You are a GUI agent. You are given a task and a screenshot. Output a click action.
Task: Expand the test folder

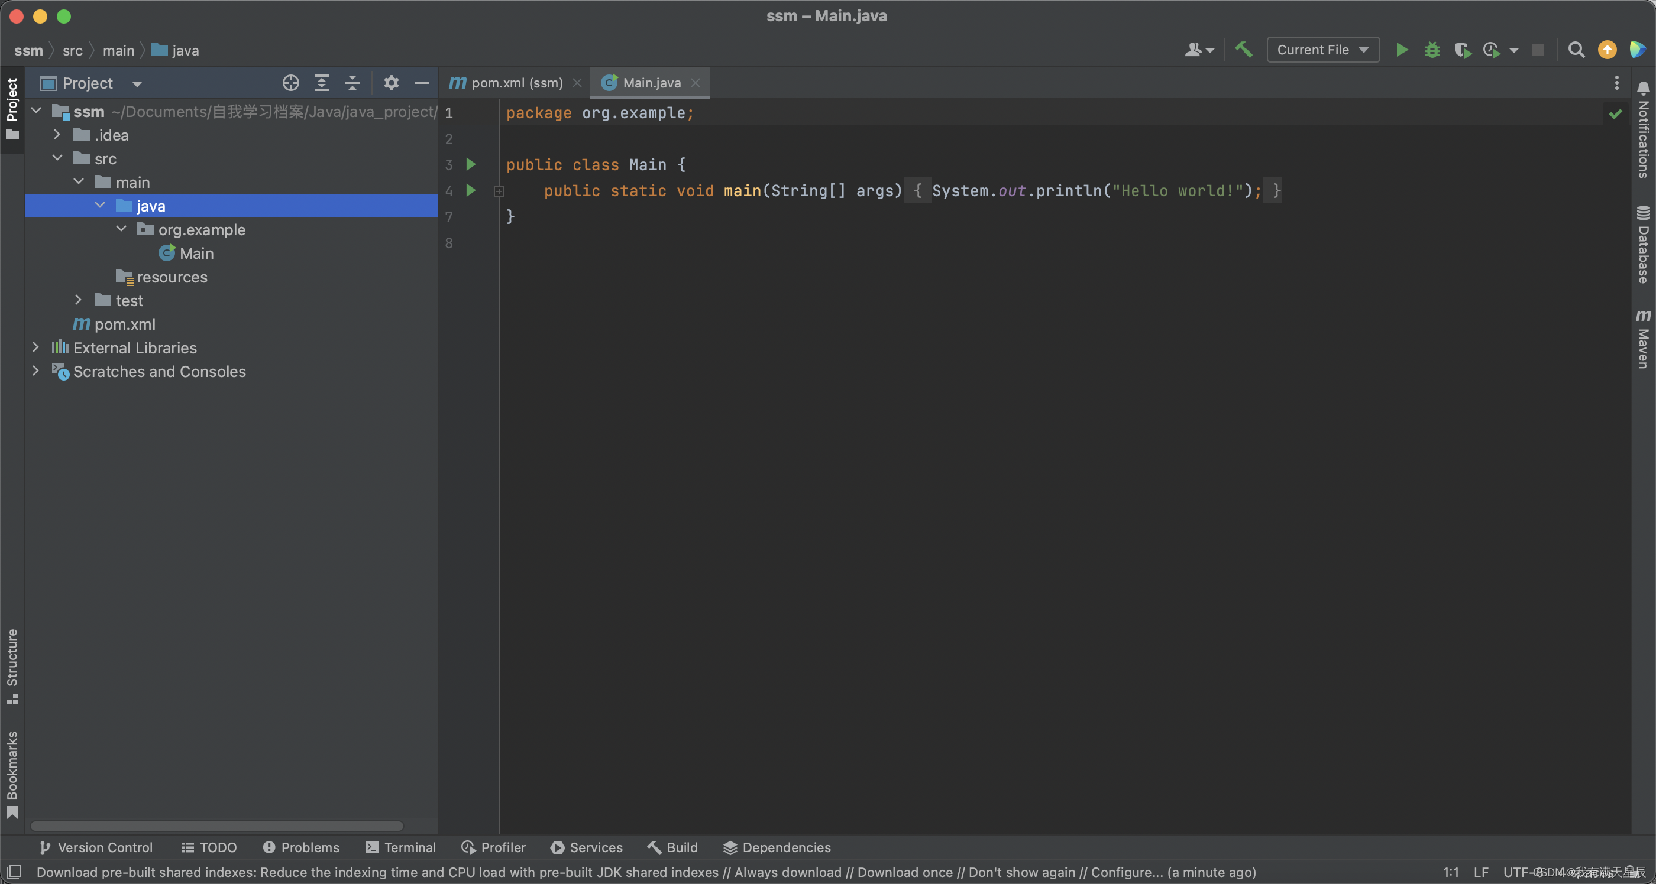pos(79,300)
